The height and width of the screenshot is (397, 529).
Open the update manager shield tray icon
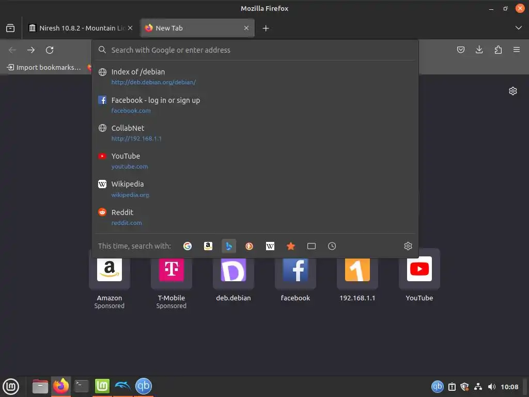point(464,387)
